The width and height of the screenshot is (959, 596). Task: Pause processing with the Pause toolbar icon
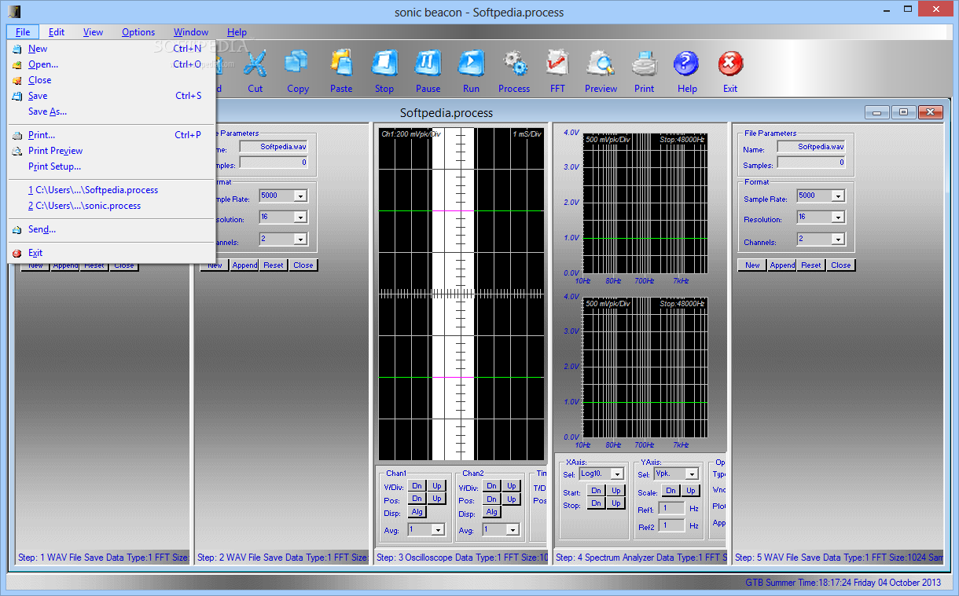(x=428, y=63)
